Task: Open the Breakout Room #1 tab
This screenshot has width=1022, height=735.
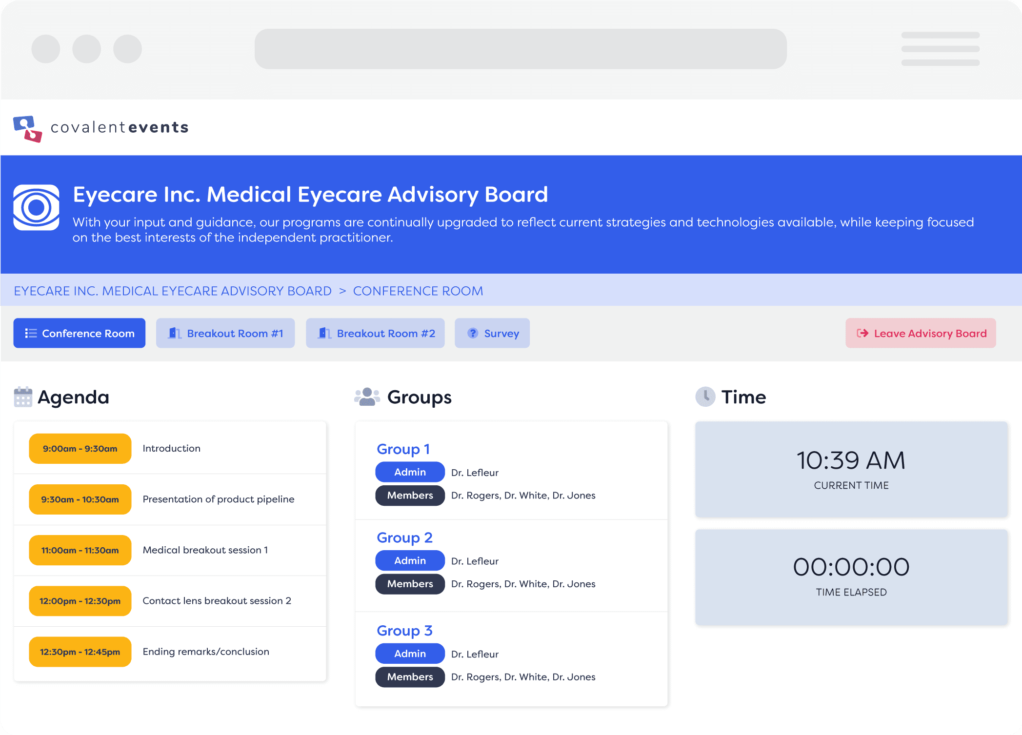Action: [x=225, y=333]
